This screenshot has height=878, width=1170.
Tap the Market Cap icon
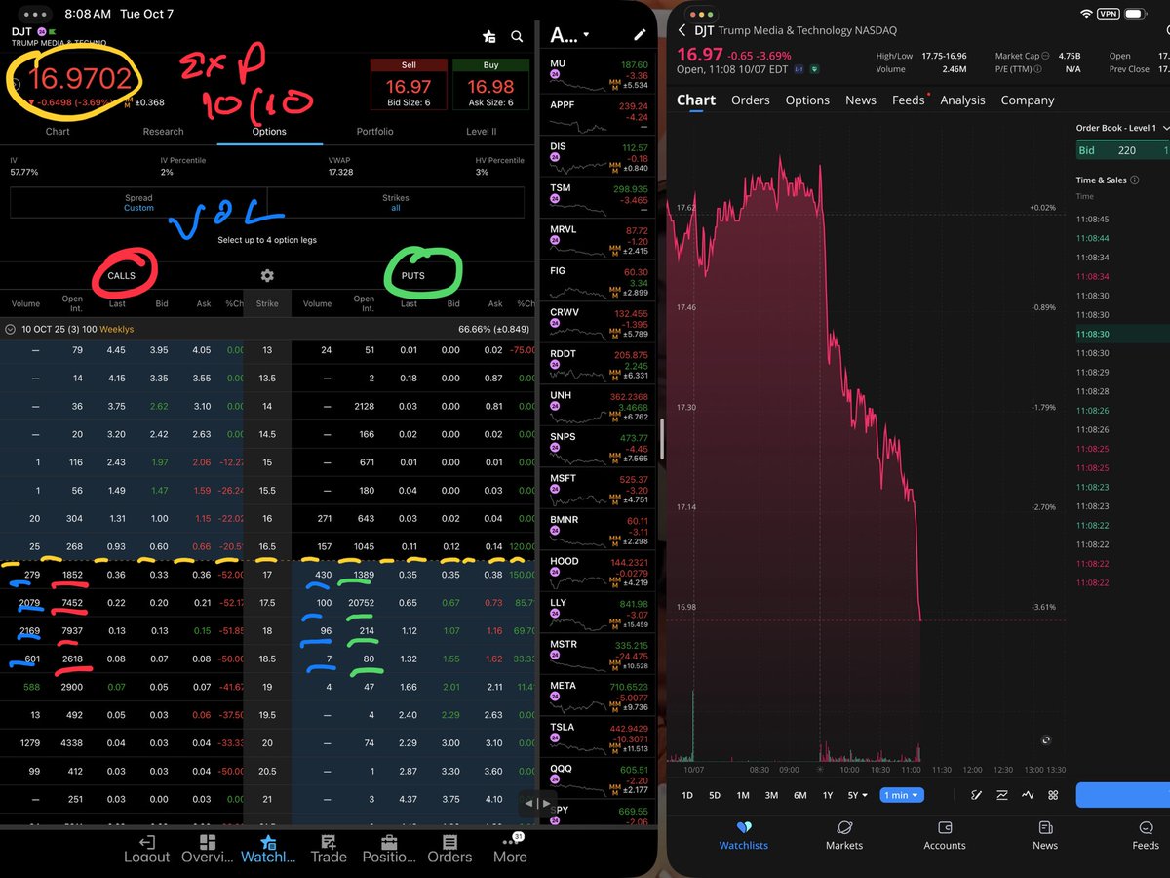coord(1045,56)
